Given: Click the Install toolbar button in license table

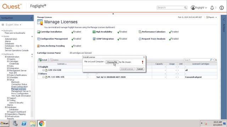Looking at the screenshot, I should point(43,60).
